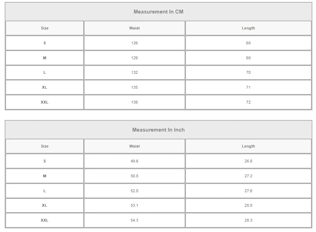The height and width of the screenshot is (232, 316).
Task: Click waist value 54.3 cell
Action: point(134,220)
